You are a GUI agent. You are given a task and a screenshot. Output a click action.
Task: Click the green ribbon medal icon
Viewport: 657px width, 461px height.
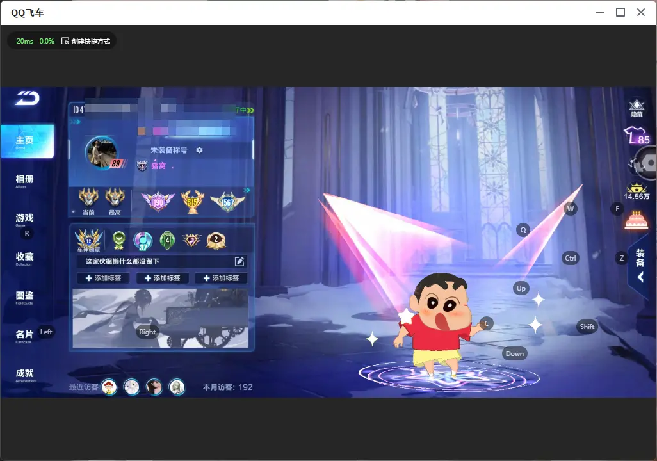click(x=119, y=240)
